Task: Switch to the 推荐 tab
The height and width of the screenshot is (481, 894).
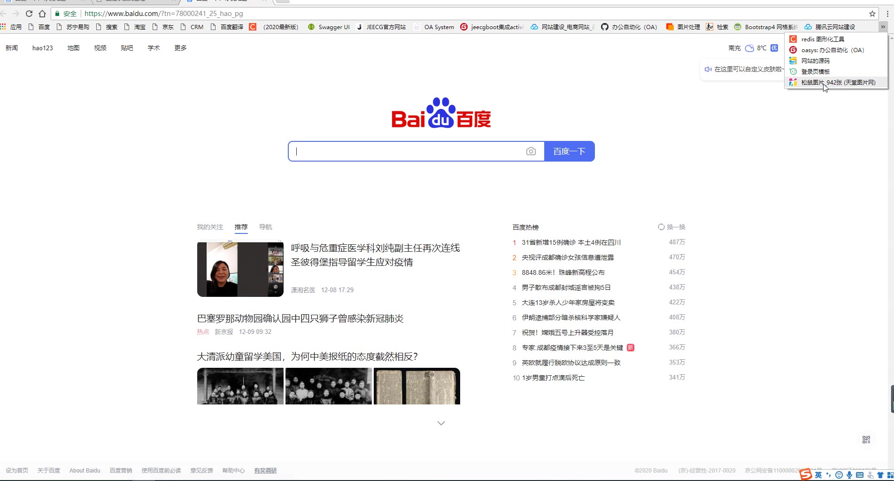Action: point(241,227)
